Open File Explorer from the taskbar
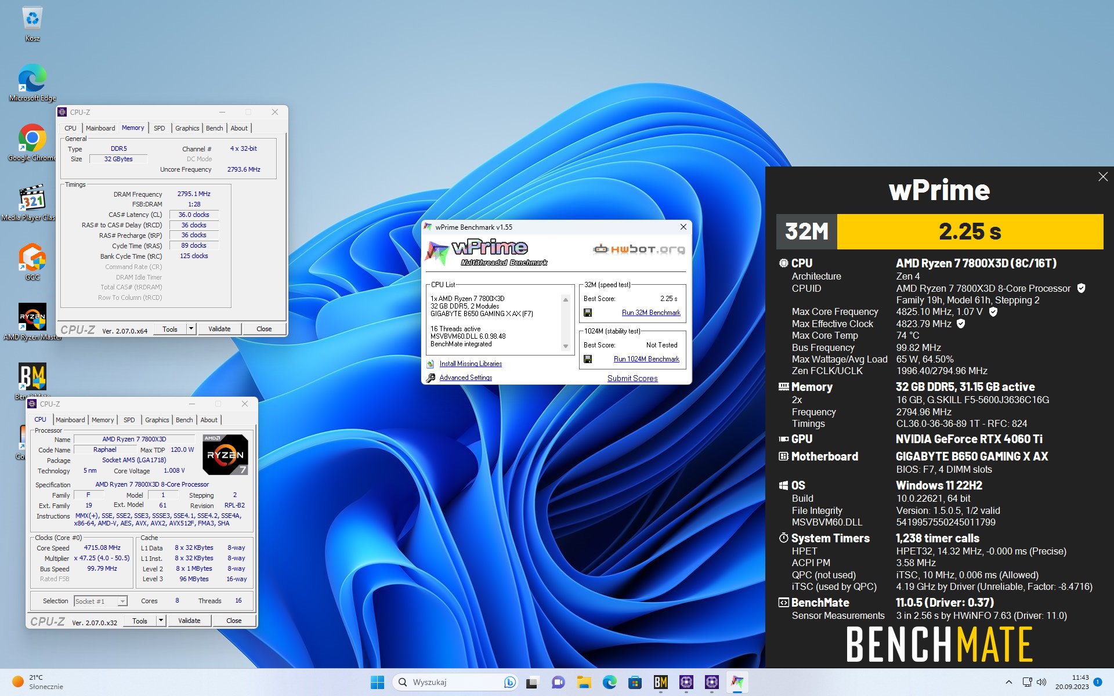Viewport: 1114px width, 696px height. tap(584, 682)
